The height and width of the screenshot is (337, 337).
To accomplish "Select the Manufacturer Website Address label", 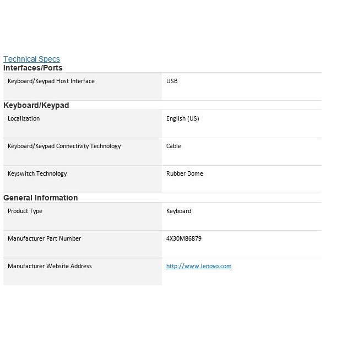I will (x=50, y=266).
